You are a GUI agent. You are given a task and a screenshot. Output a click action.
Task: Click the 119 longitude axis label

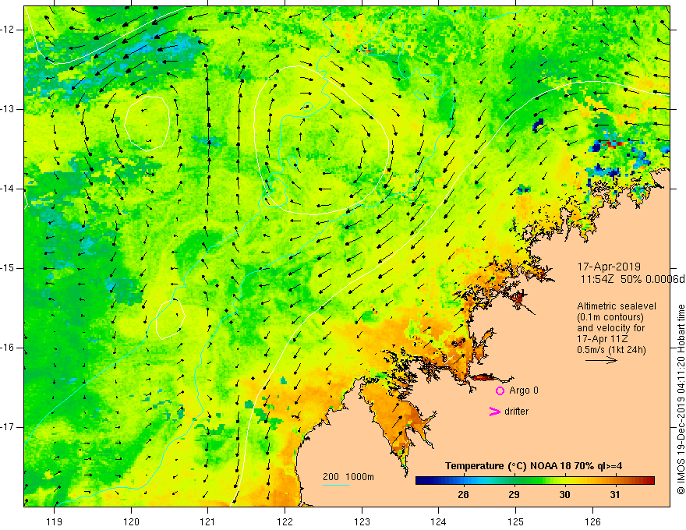(x=55, y=522)
